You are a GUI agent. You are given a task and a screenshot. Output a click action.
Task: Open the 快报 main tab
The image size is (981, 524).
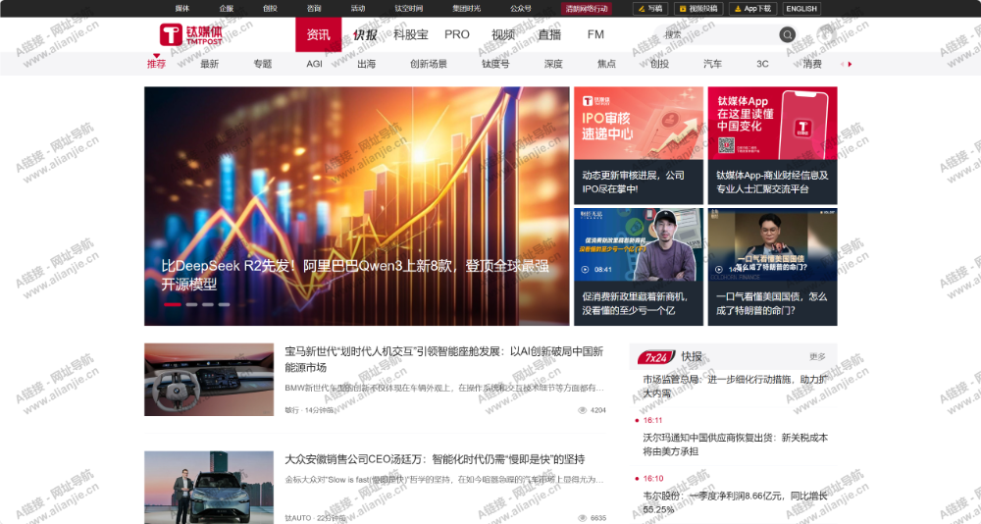[x=365, y=35]
